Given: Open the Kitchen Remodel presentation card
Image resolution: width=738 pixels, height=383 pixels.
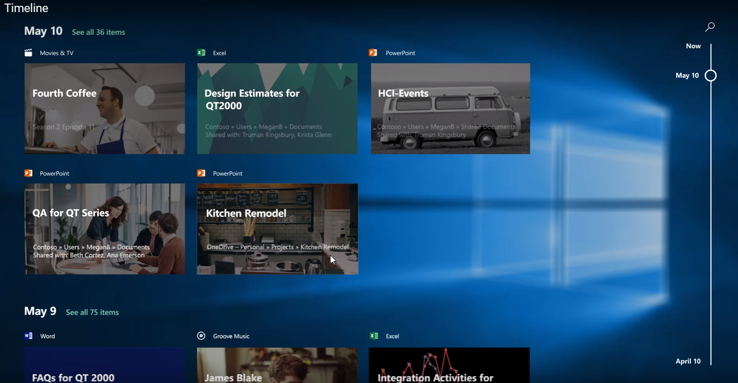Looking at the screenshot, I should [278, 229].
